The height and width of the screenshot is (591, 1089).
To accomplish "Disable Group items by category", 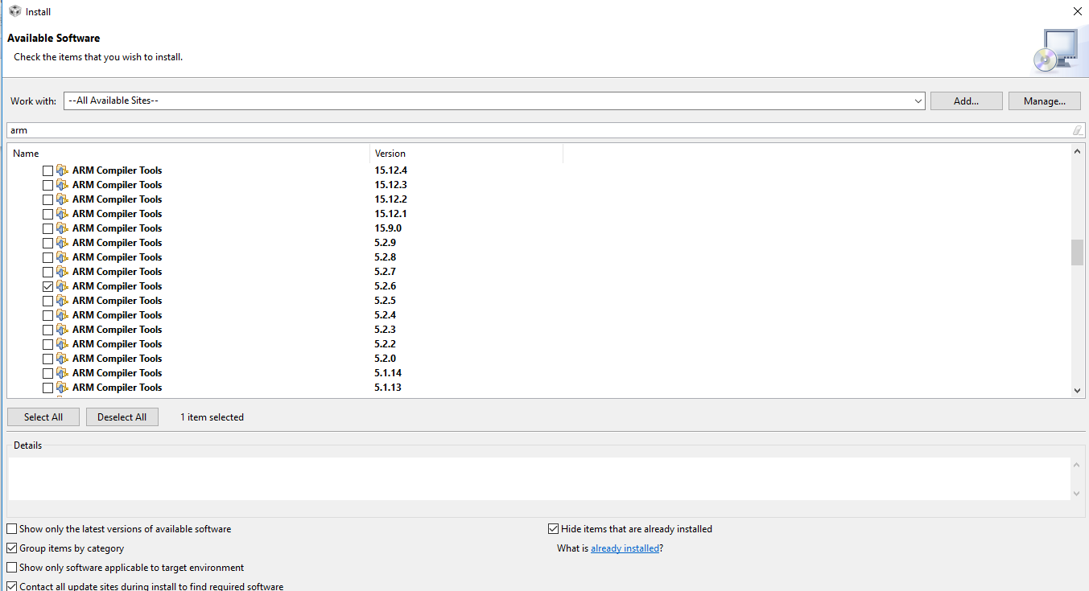I will 11,548.
